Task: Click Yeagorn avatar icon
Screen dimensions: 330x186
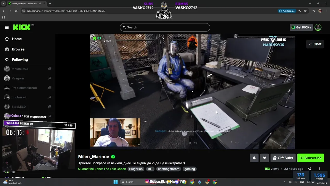Action: (7, 78)
